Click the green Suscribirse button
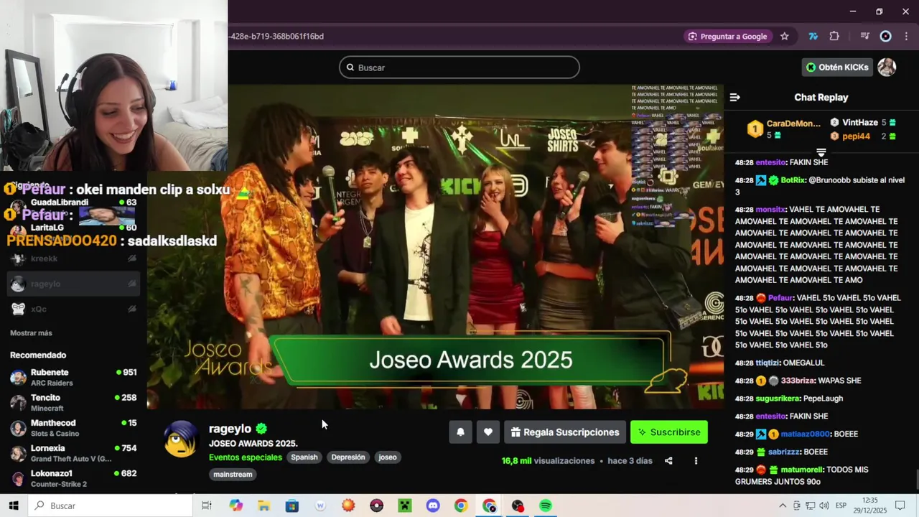The height and width of the screenshot is (517, 919). click(x=669, y=432)
